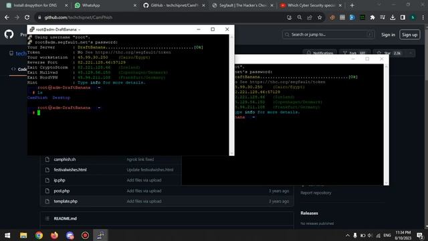Open the extensions puzzle icon

tap(372, 17)
